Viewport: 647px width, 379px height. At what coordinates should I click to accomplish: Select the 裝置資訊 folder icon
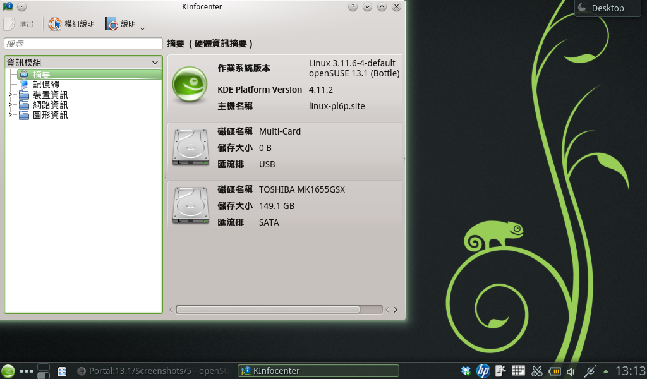point(24,95)
